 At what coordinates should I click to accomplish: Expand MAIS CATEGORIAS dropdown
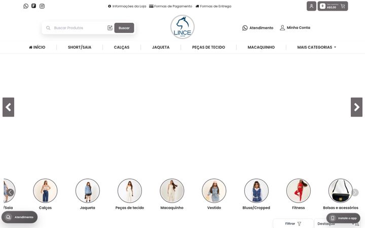(x=316, y=47)
